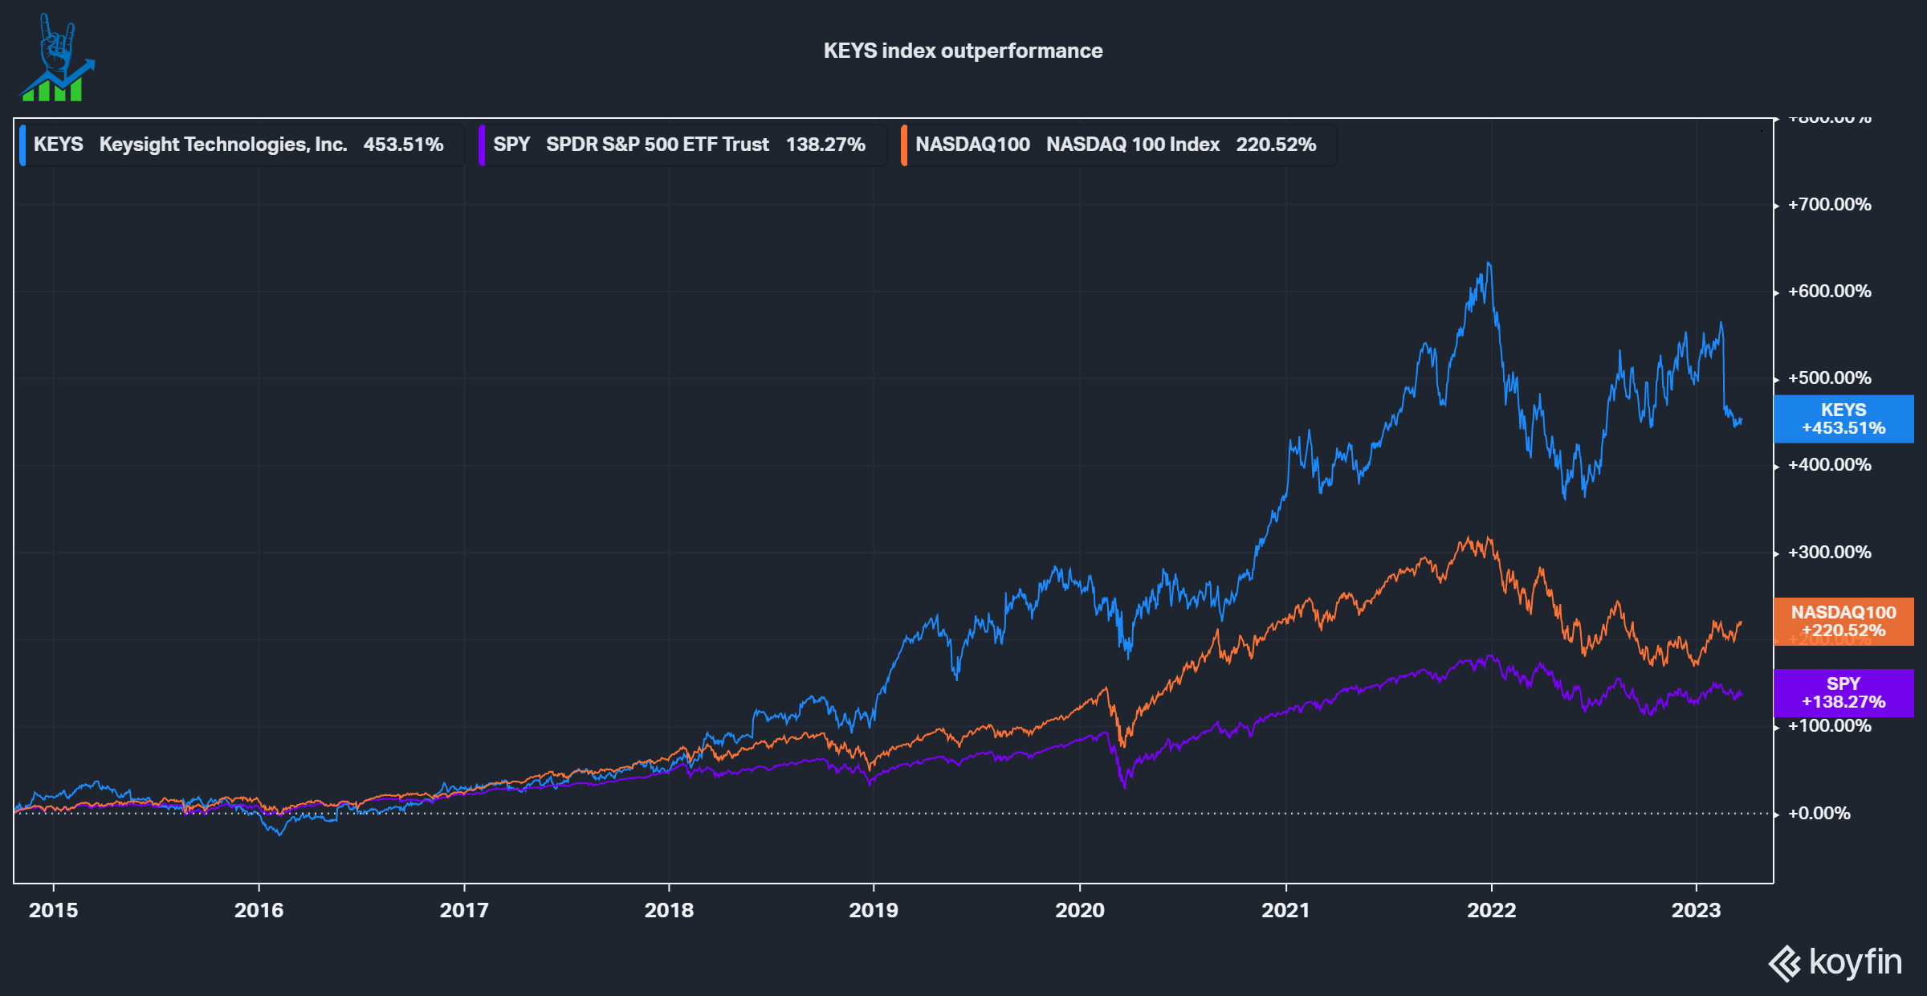Screen dimensions: 1927x996
Task: Click the 2015 x-axis label
Action: pyautogui.click(x=53, y=910)
